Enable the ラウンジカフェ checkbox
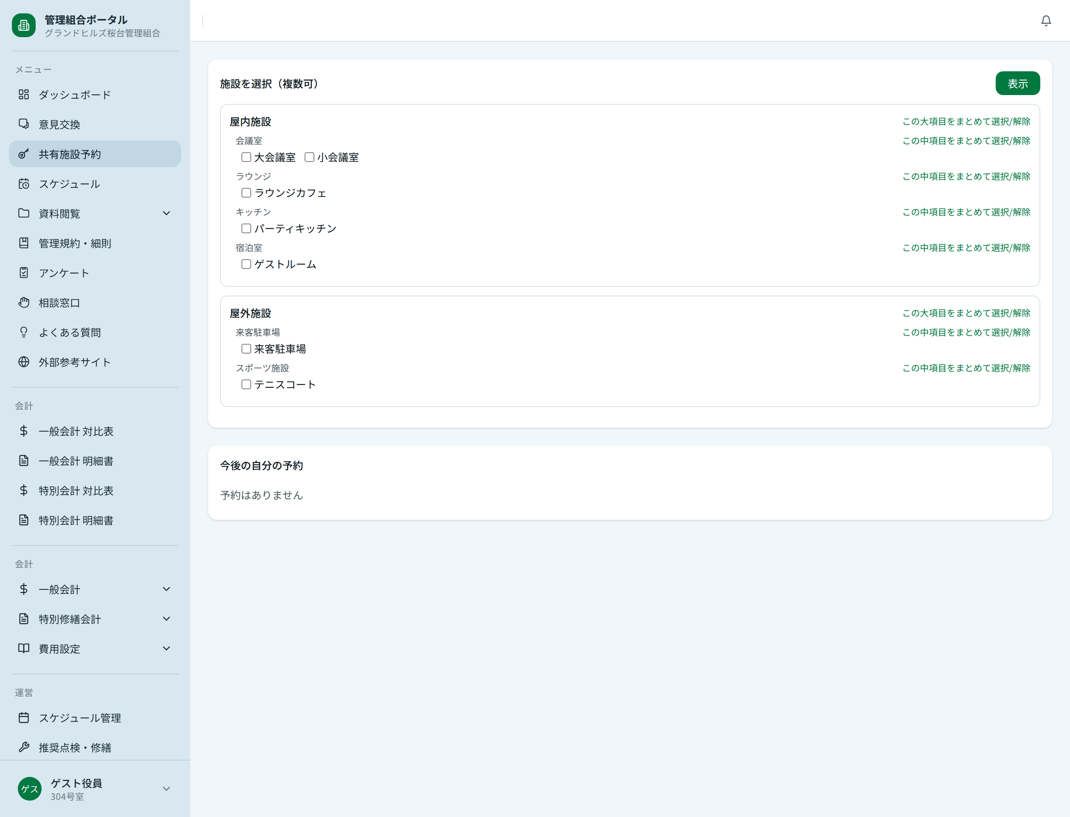This screenshot has height=817, width=1070. point(246,193)
